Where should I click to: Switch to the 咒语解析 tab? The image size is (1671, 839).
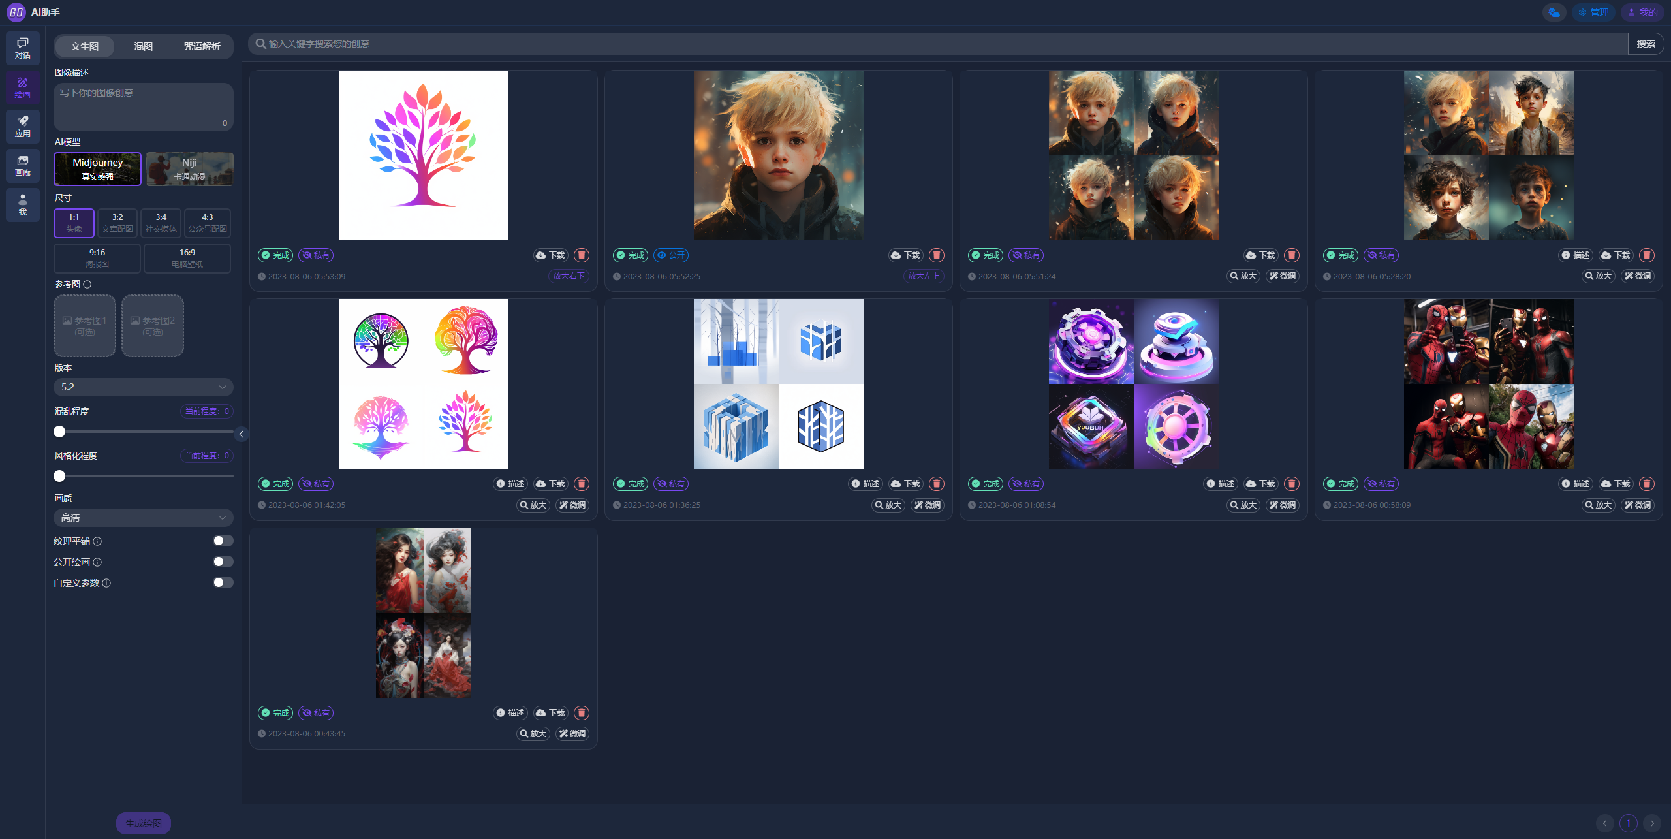[x=202, y=46]
